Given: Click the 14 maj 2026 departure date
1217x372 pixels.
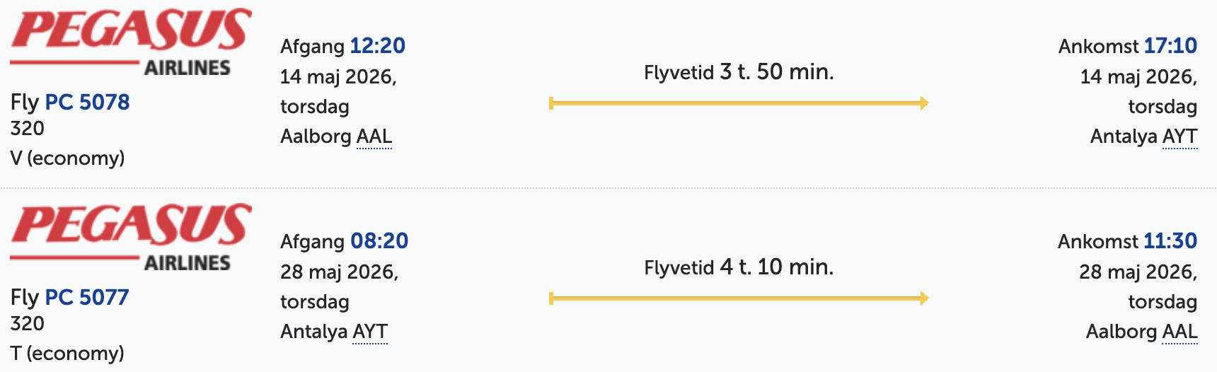Looking at the screenshot, I should [x=338, y=76].
